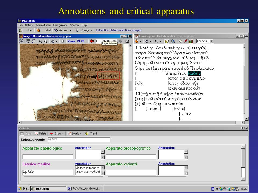Click the magnifier search icon in Transcription toolbar
The image size is (258, 193).
pos(156,41)
